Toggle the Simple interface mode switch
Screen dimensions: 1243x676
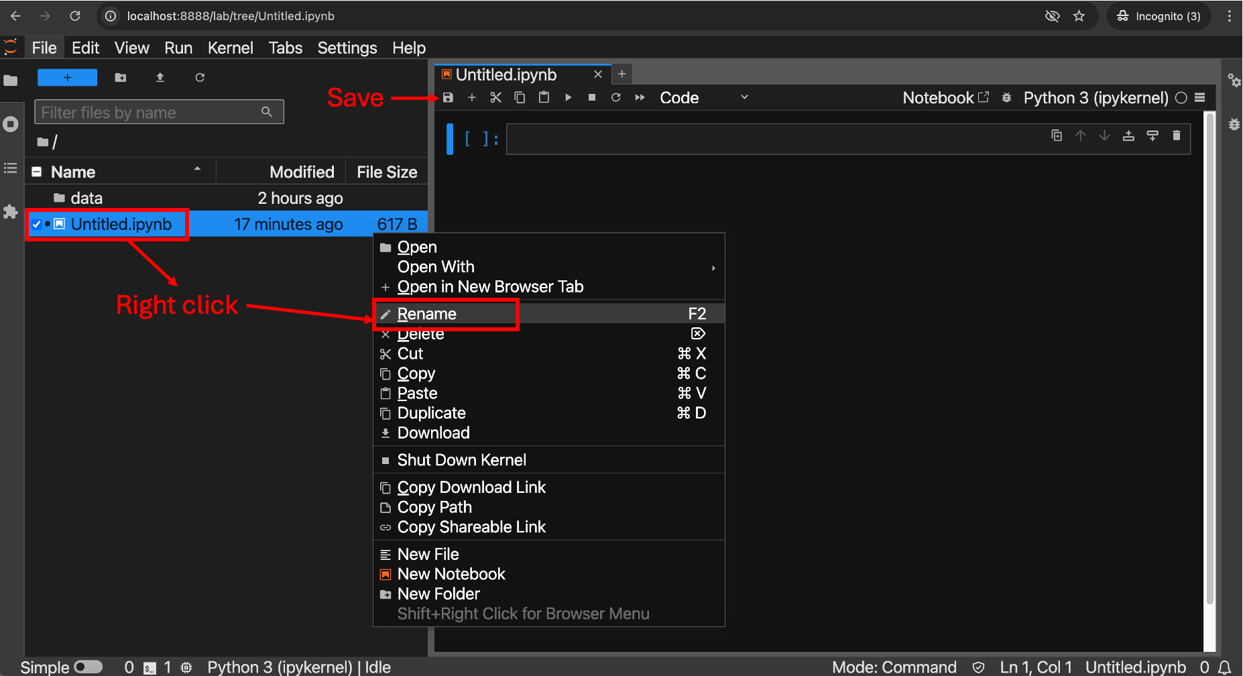point(88,667)
